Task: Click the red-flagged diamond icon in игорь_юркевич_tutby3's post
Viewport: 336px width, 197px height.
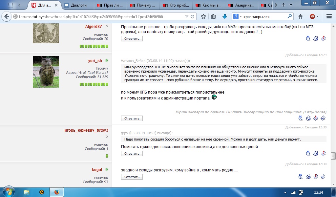Action: (323, 153)
